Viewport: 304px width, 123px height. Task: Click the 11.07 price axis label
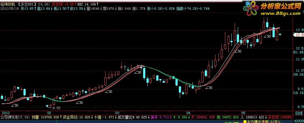(299, 71)
